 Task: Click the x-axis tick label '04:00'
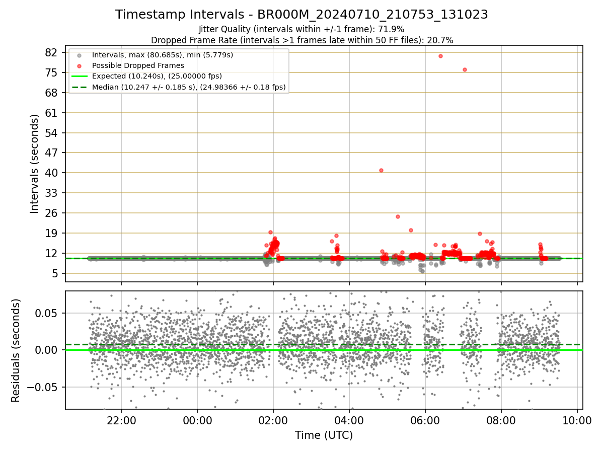(x=349, y=420)
